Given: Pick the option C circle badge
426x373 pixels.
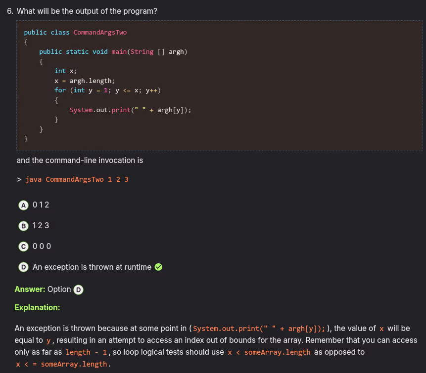Looking at the screenshot, I should (23, 246).
